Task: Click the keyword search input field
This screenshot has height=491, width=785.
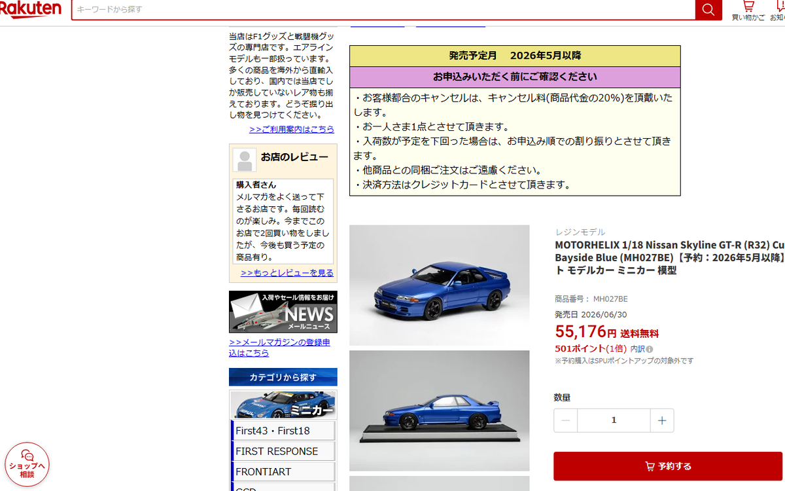Action: [383, 10]
